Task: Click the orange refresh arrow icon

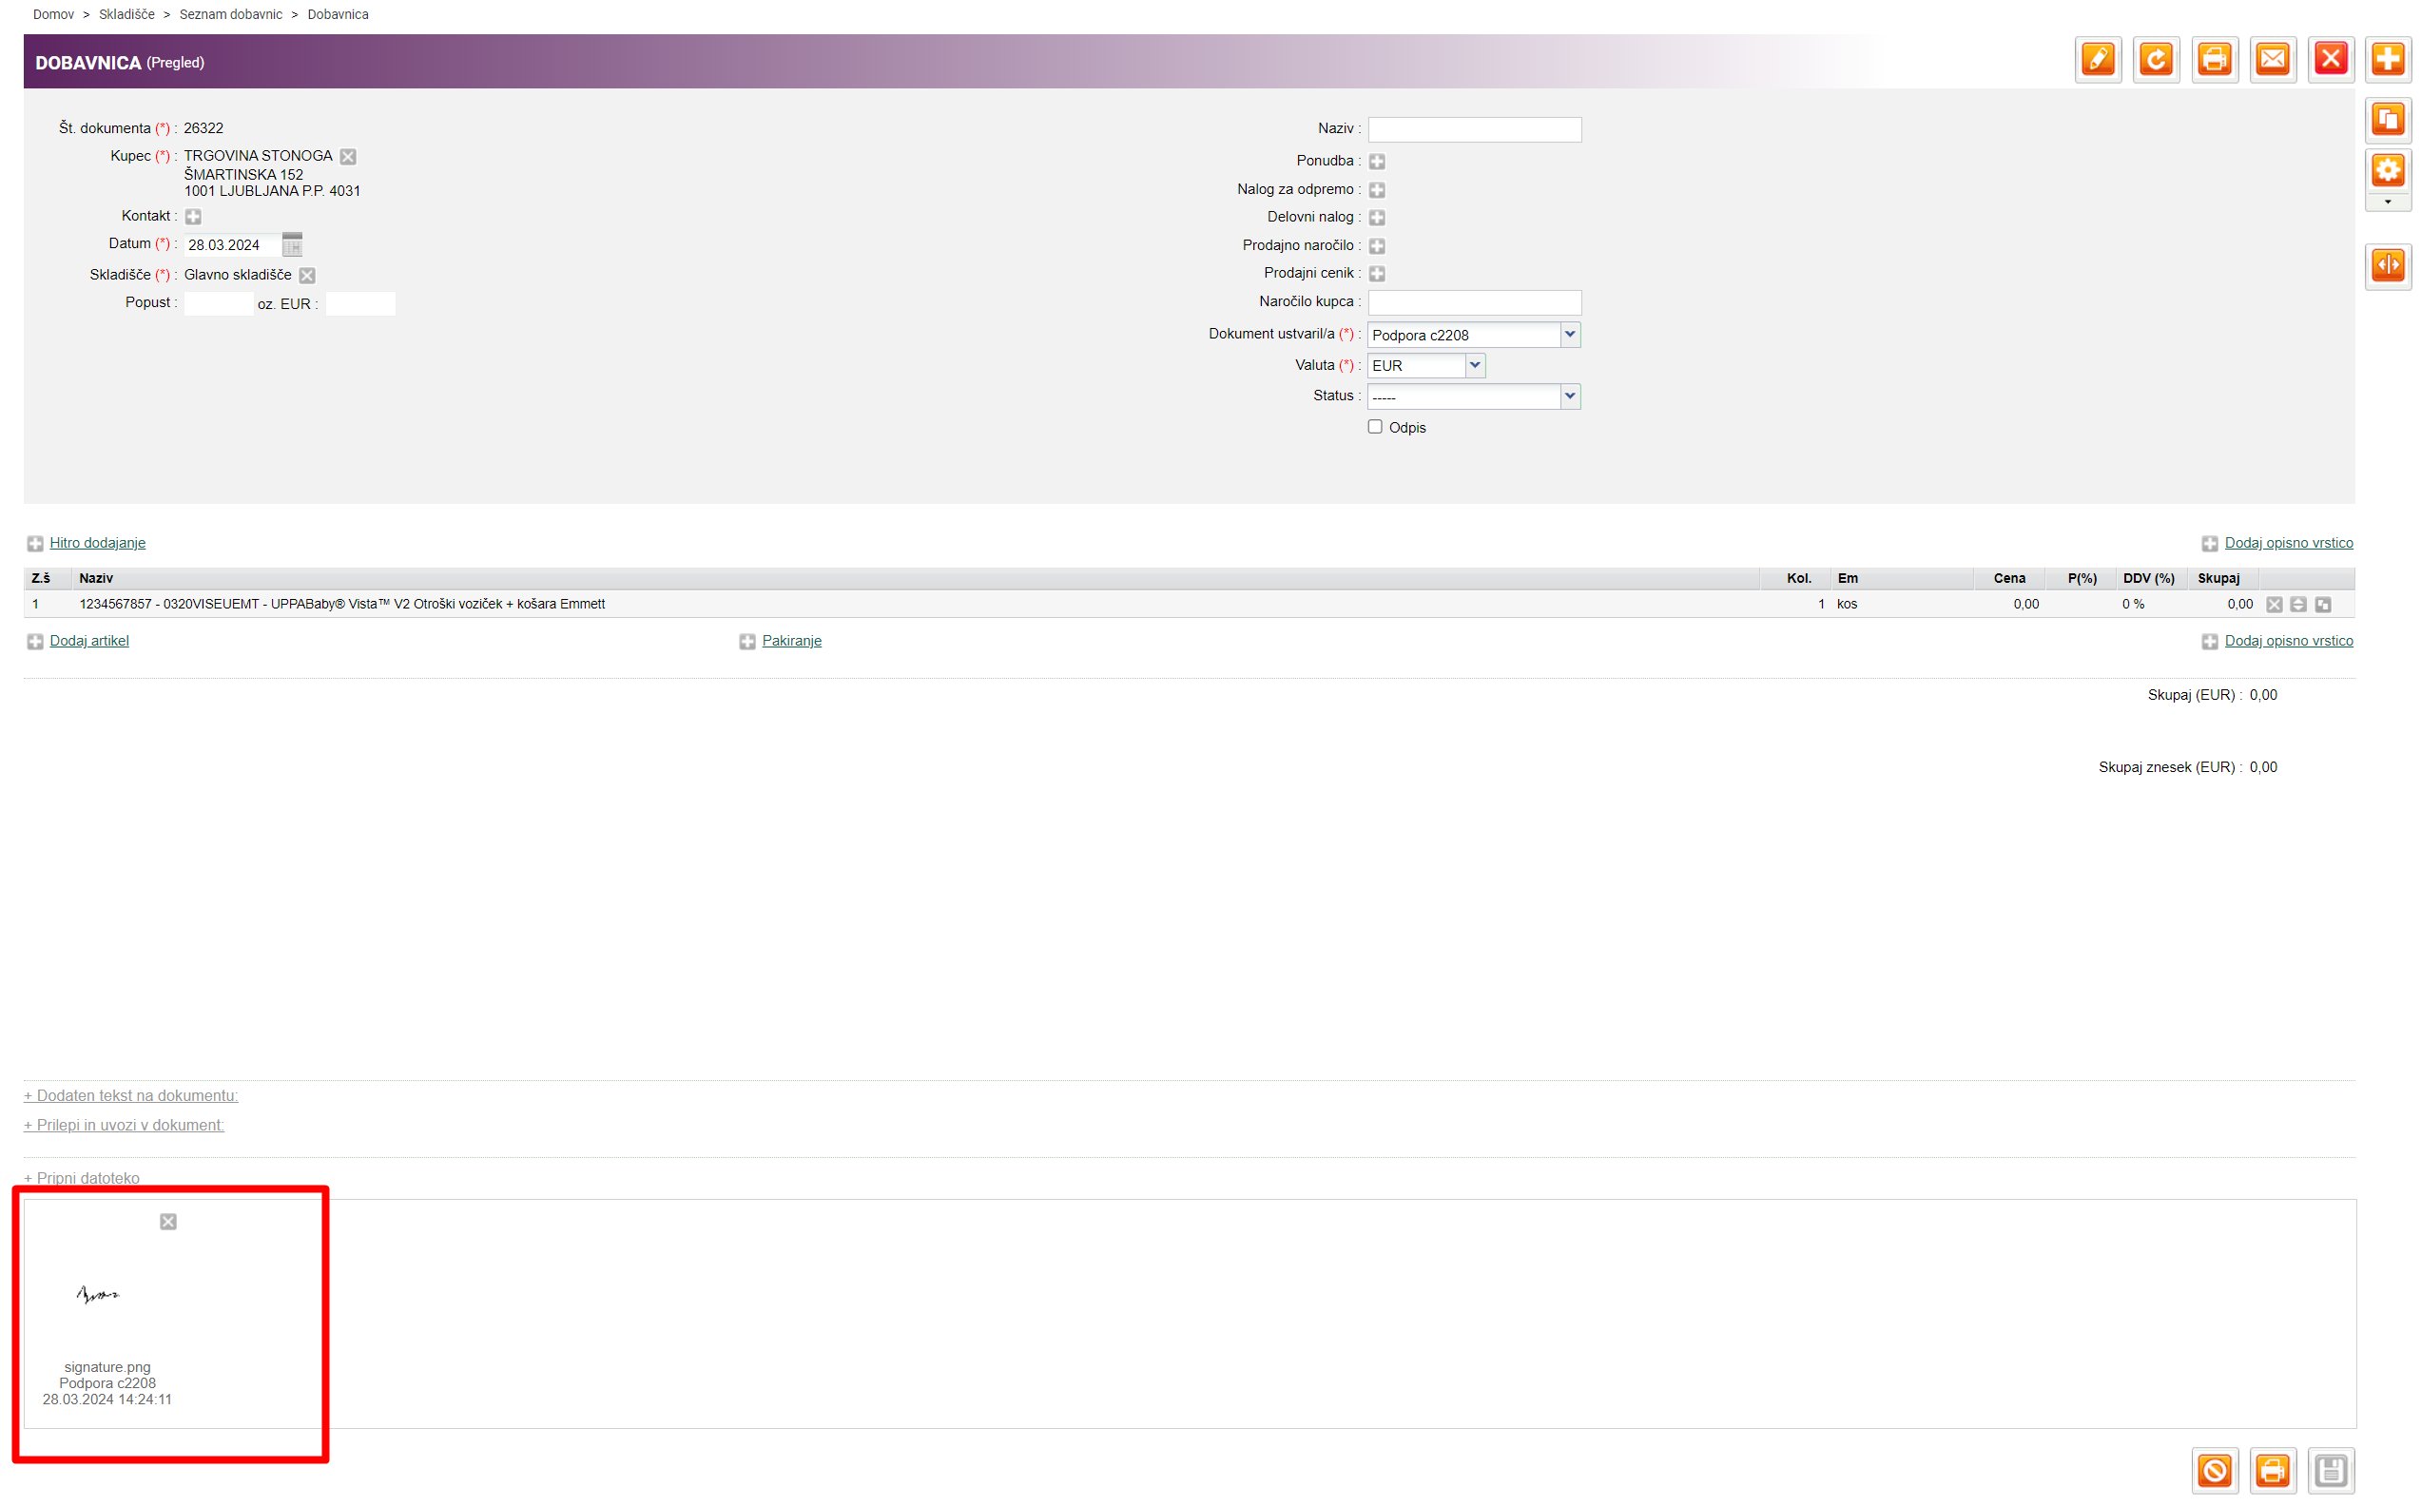Action: (2156, 60)
